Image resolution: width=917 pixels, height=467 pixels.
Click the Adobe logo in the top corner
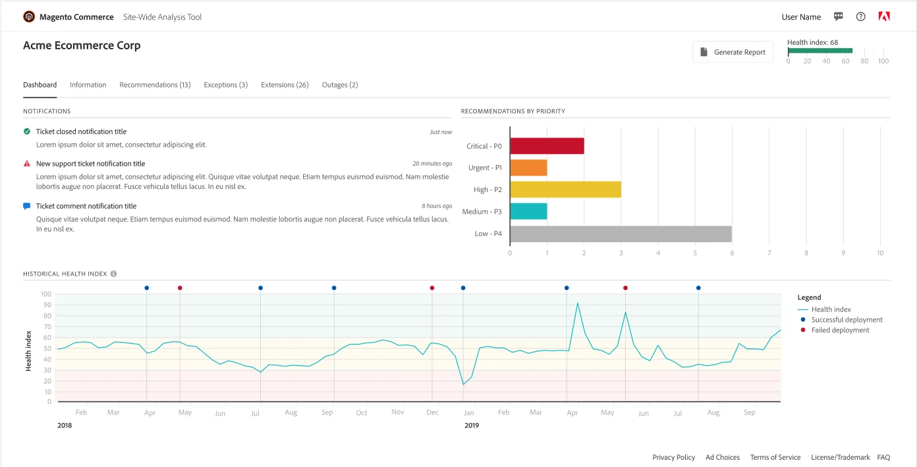pos(884,16)
